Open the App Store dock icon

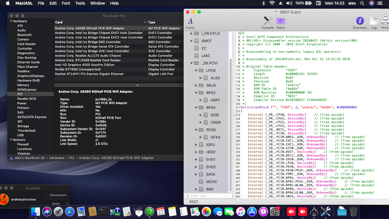point(252,211)
